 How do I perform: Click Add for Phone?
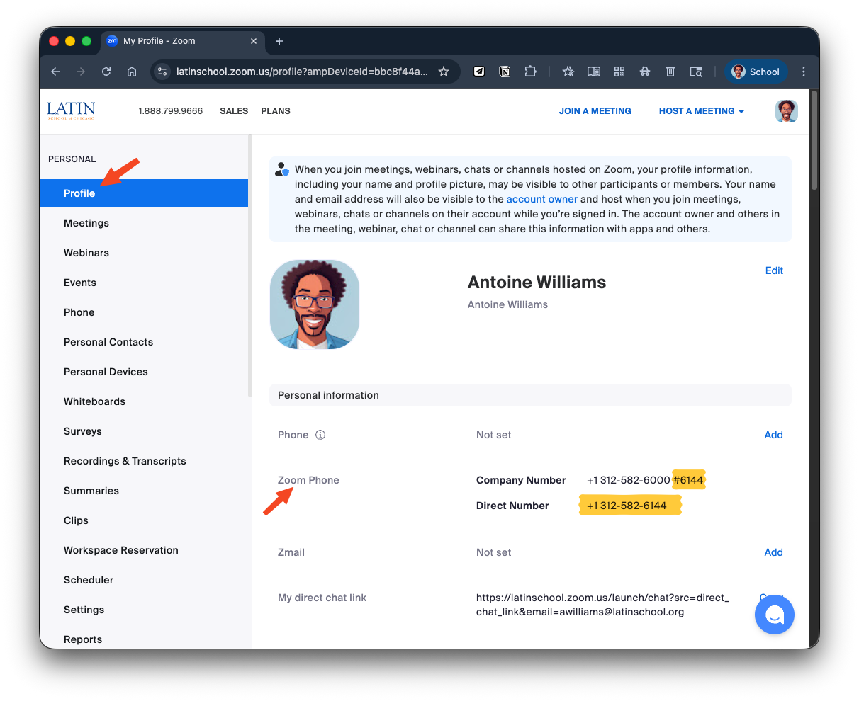773,435
